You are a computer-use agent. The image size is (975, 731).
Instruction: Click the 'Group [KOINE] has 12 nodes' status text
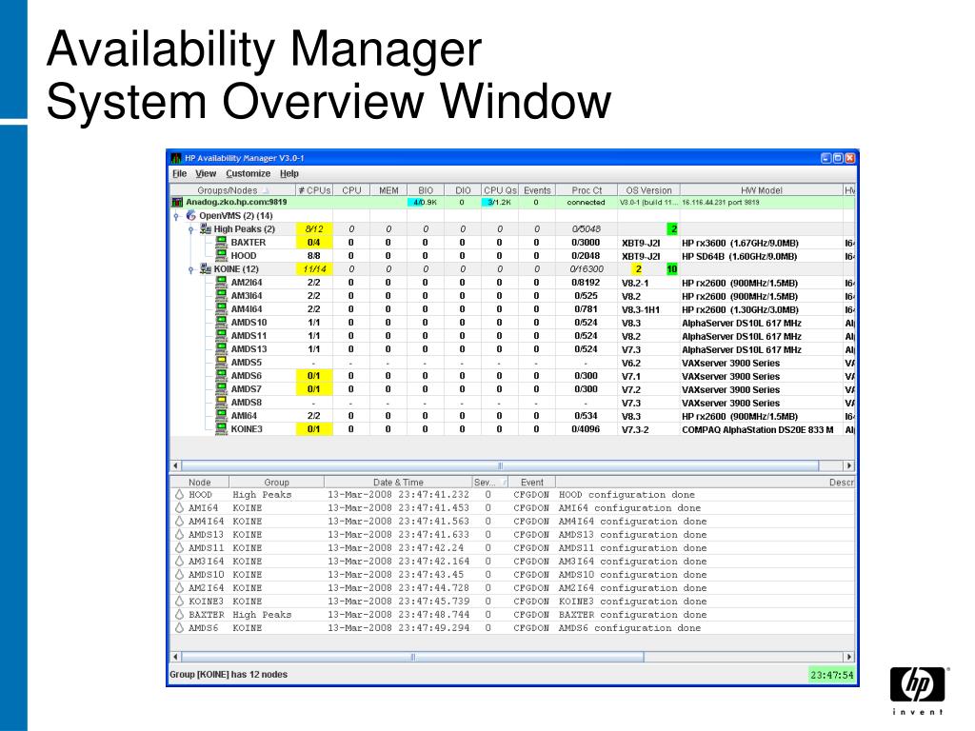point(229,675)
